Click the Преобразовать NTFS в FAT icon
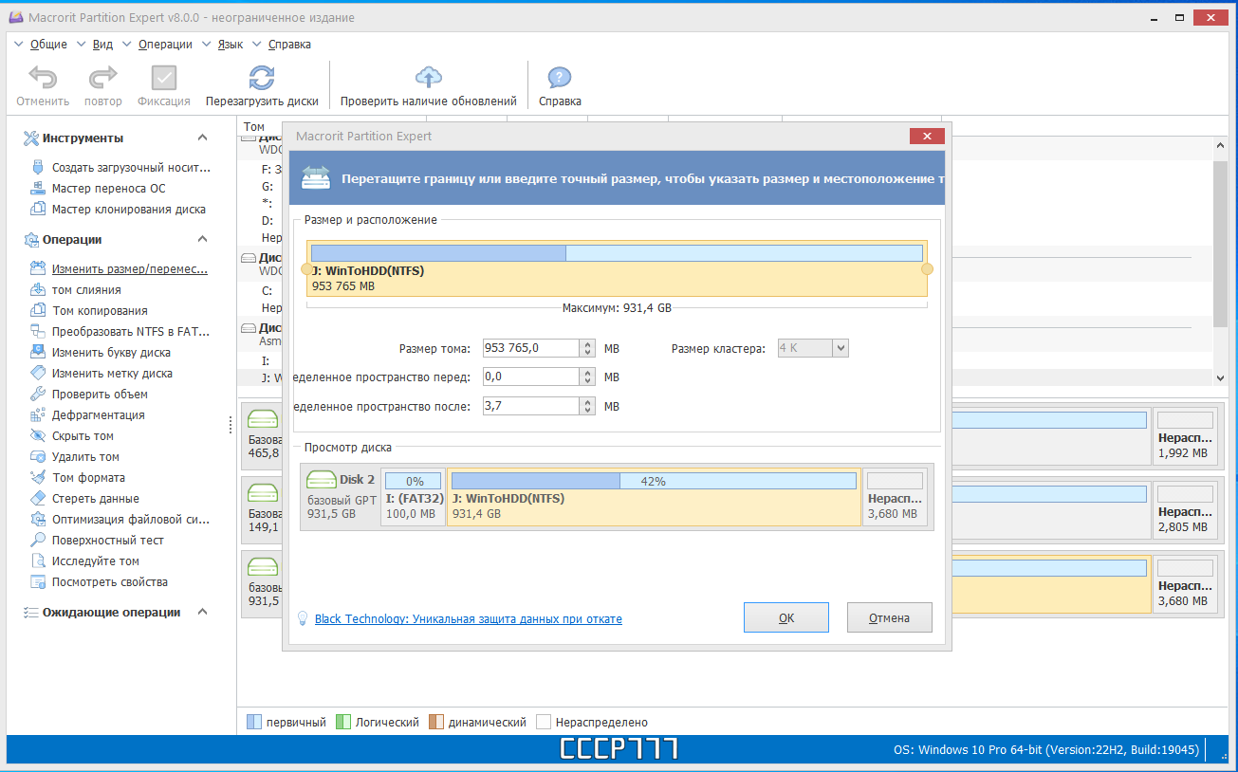1238x772 pixels. point(38,331)
